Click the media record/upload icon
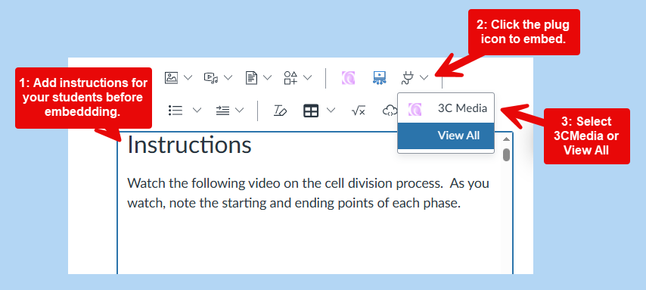The image size is (646, 290). point(211,77)
